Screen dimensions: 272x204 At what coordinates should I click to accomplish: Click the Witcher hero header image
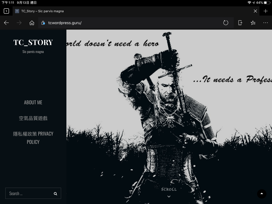[169, 117]
